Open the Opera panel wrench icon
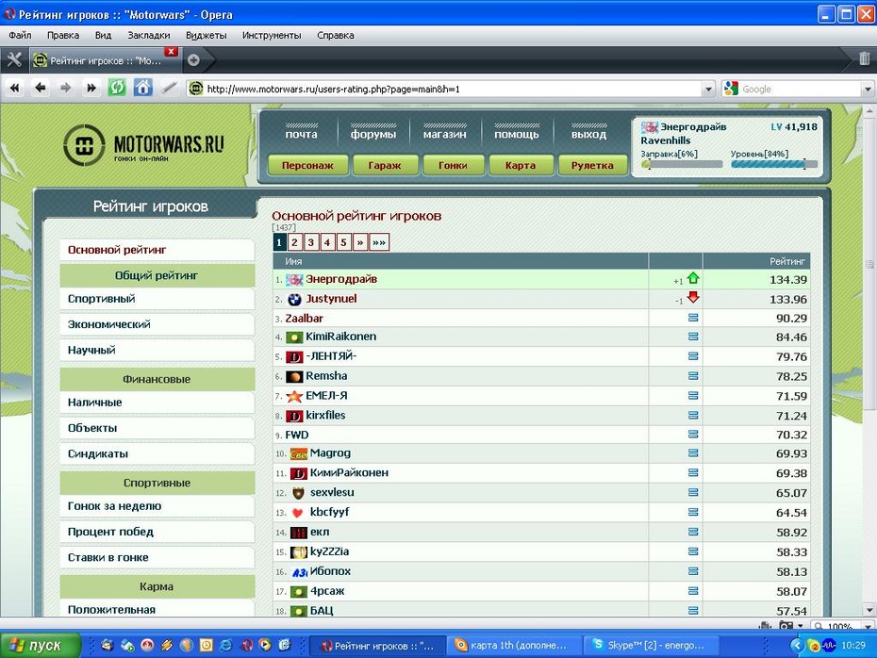 pos(14,59)
